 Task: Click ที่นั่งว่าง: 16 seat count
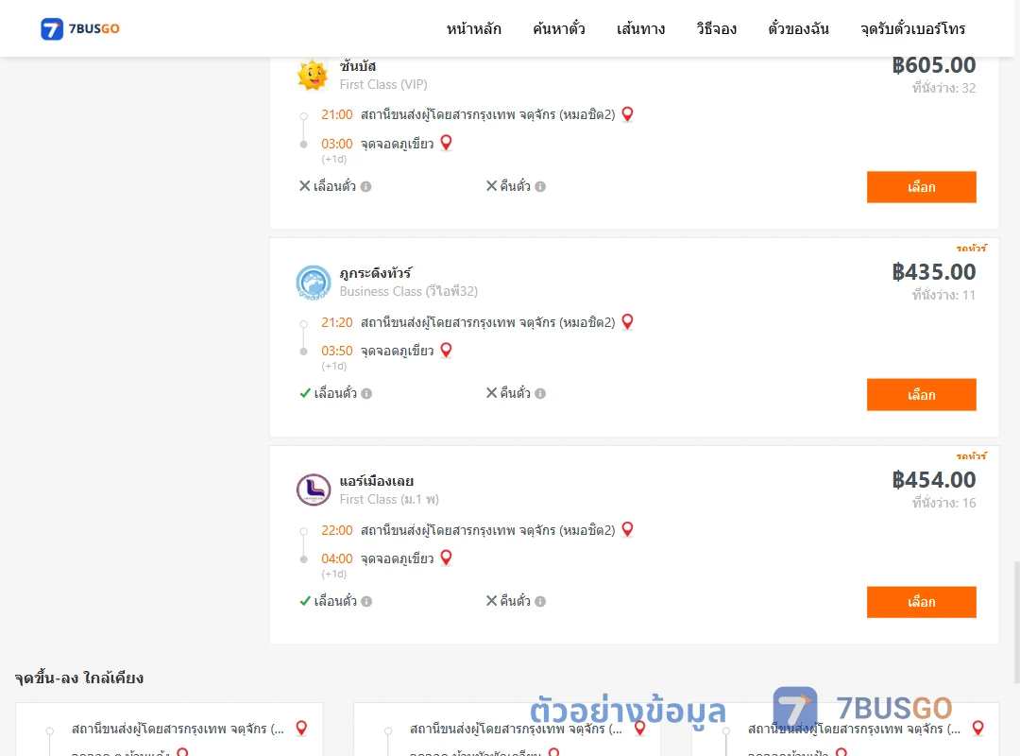[943, 503]
